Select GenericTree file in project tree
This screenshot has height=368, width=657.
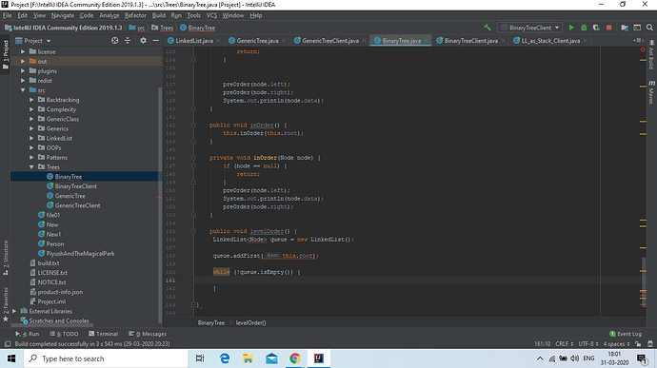click(70, 196)
